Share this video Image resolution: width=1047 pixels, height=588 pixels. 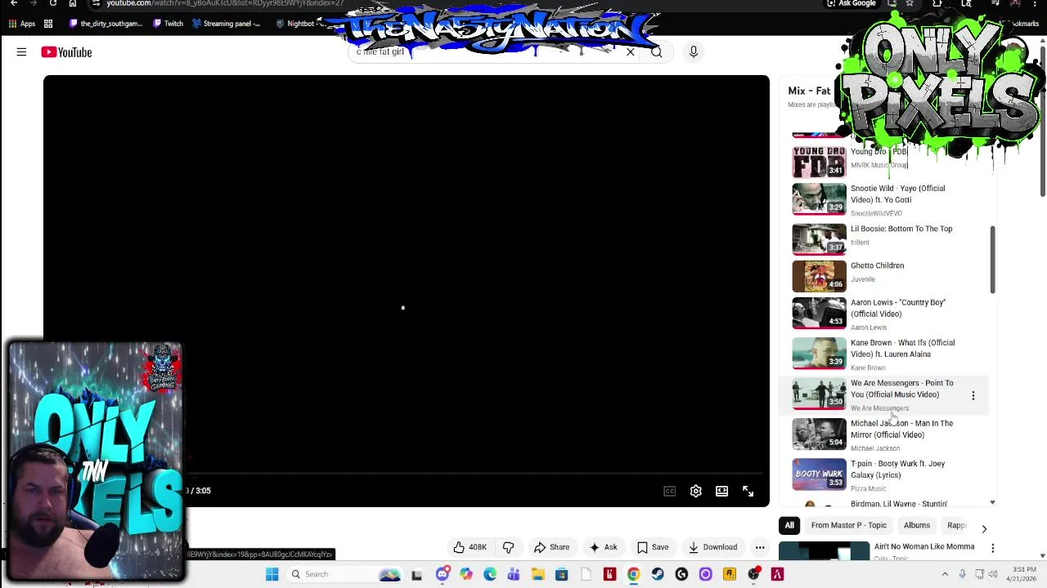pos(550,547)
